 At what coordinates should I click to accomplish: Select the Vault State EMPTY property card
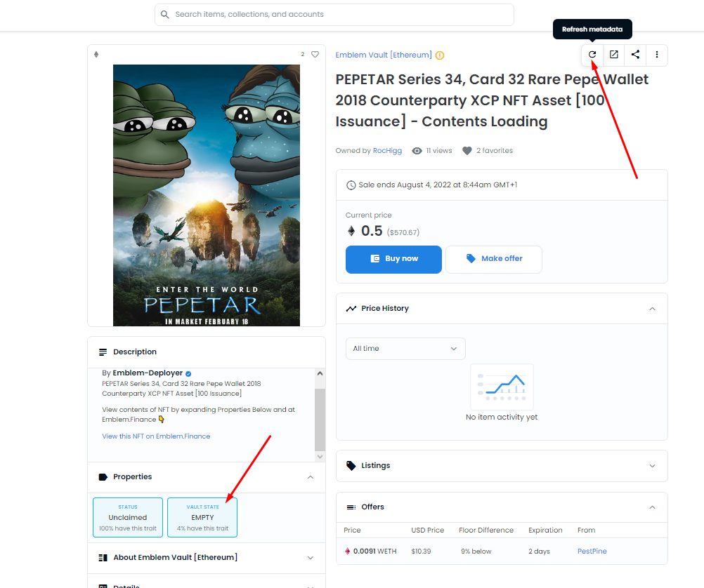(x=202, y=517)
